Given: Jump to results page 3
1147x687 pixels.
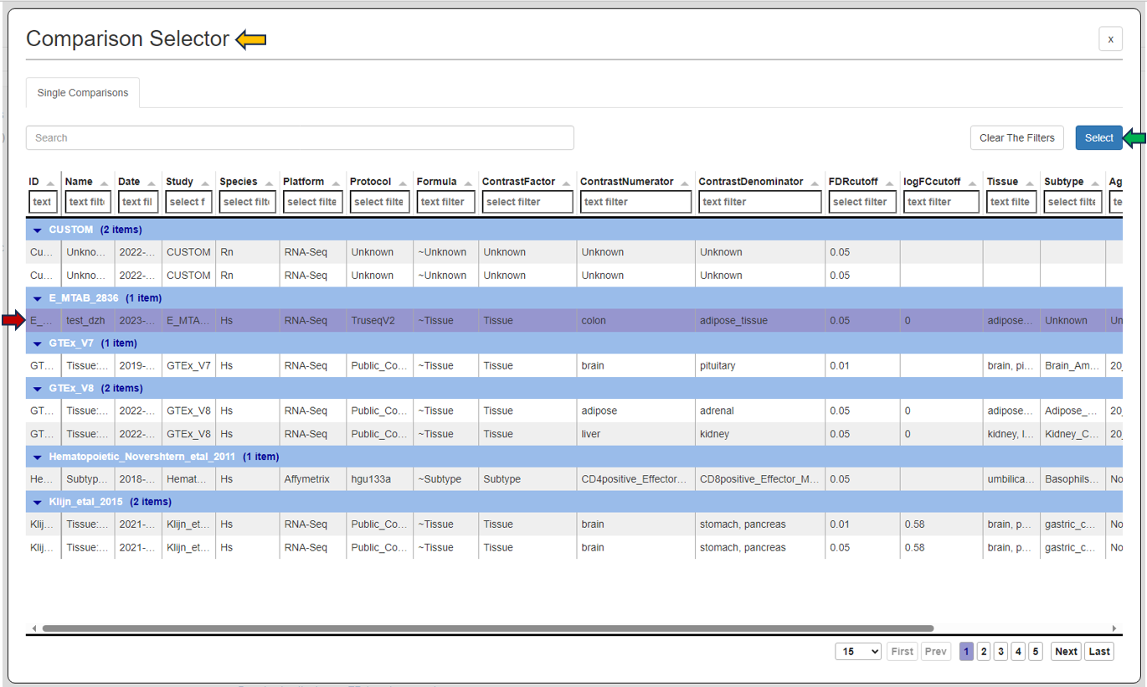Looking at the screenshot, I should [1000, 651].
